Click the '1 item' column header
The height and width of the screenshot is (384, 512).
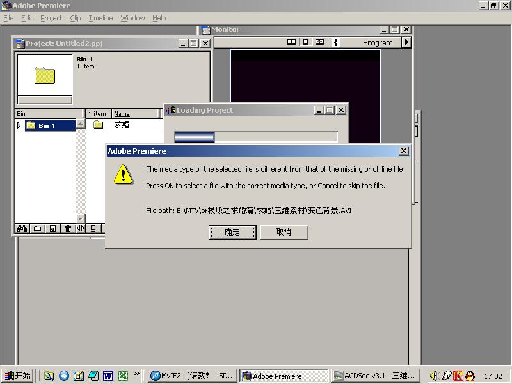coord(97,114)
